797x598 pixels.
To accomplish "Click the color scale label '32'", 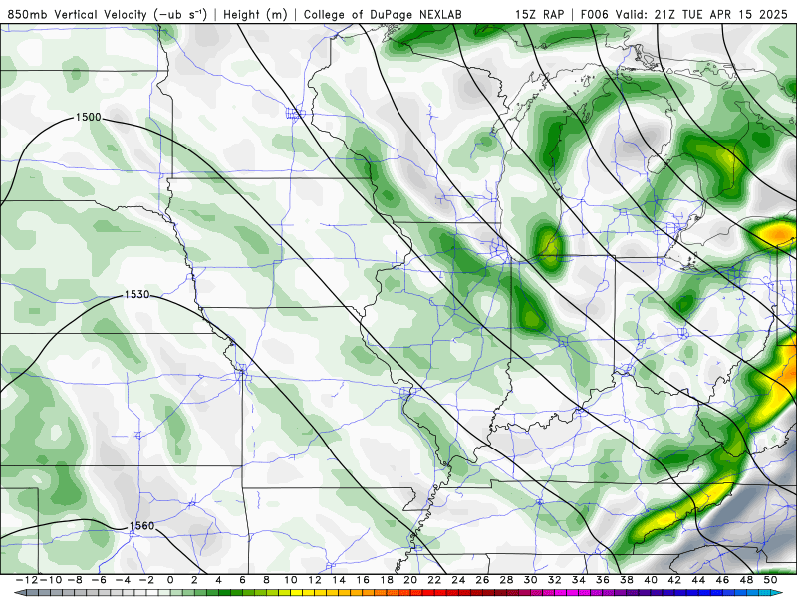I will tap(555, 580).
